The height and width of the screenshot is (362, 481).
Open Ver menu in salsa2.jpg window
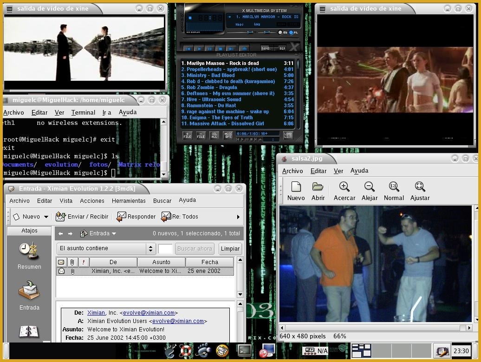click(x=338, y=171)
